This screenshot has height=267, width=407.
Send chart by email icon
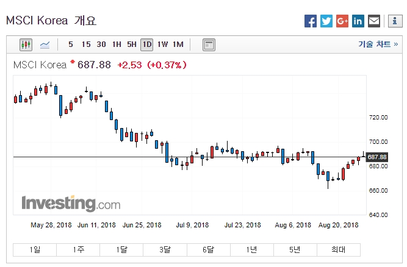click(374, 21)
